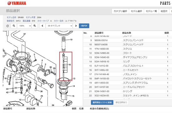This screenshot has width=172, height=113.
Task: Open the カテゴリ選択 tab
Action: pos(120,11)
